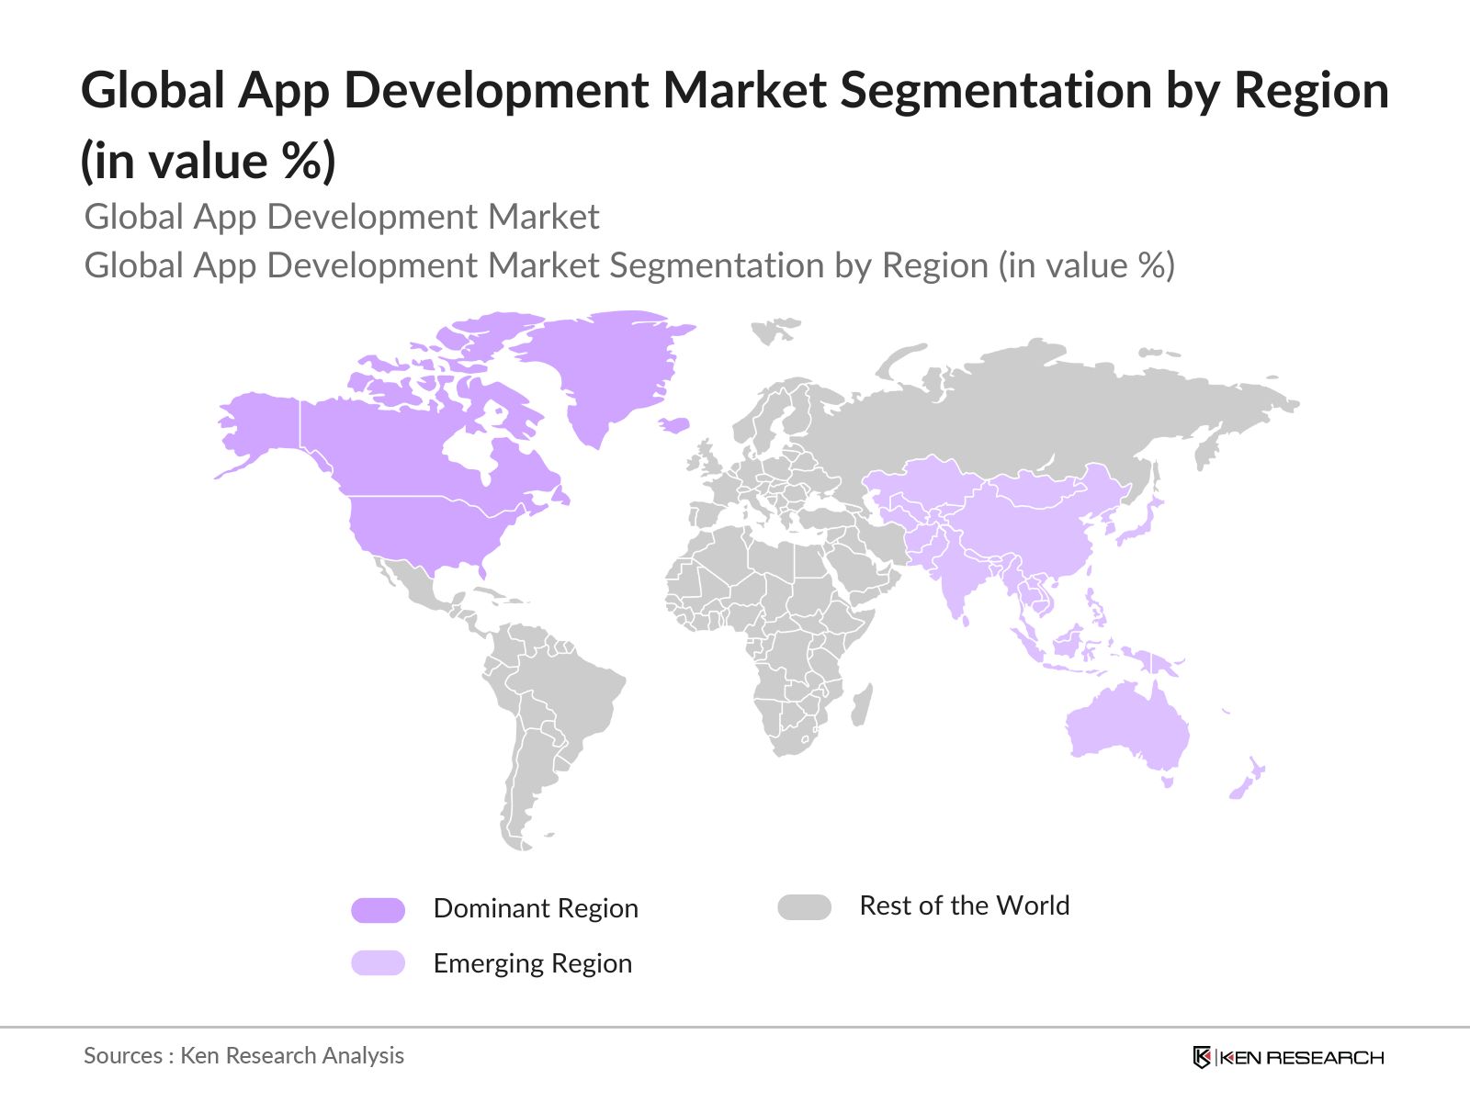This screenshot has height=1102, width=1470.
Task: Click the gray Rest of the World legend swatch
Action: coord(803,905)
